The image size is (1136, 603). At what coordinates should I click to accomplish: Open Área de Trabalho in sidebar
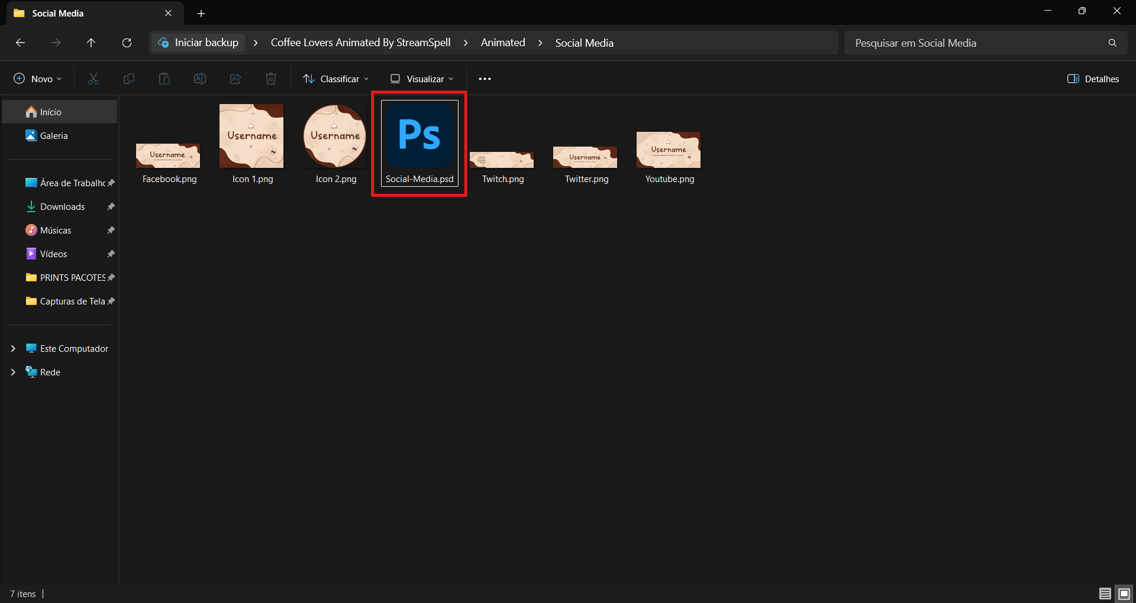point(60,183)
